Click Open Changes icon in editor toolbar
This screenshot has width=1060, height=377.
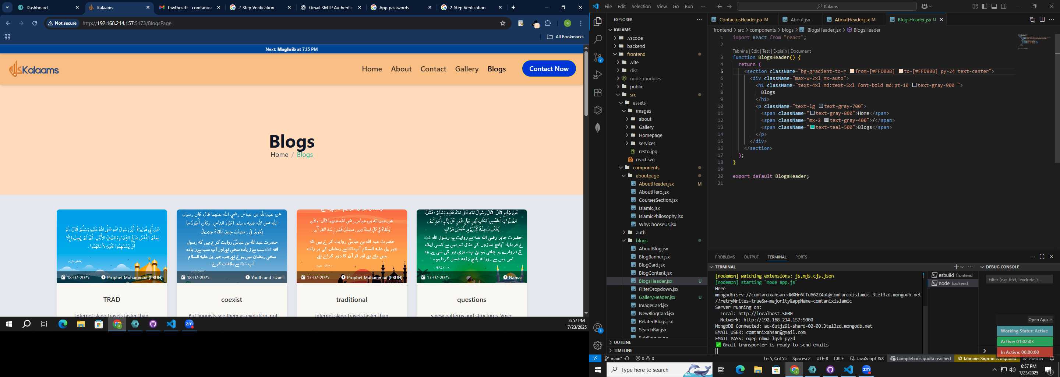[1032, 20]
